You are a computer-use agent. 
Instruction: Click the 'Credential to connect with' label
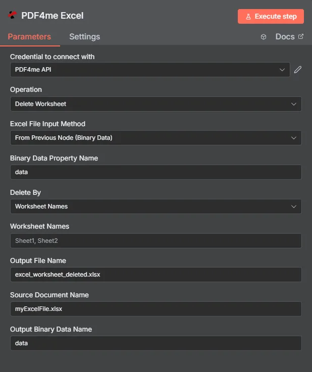[52, 57]
